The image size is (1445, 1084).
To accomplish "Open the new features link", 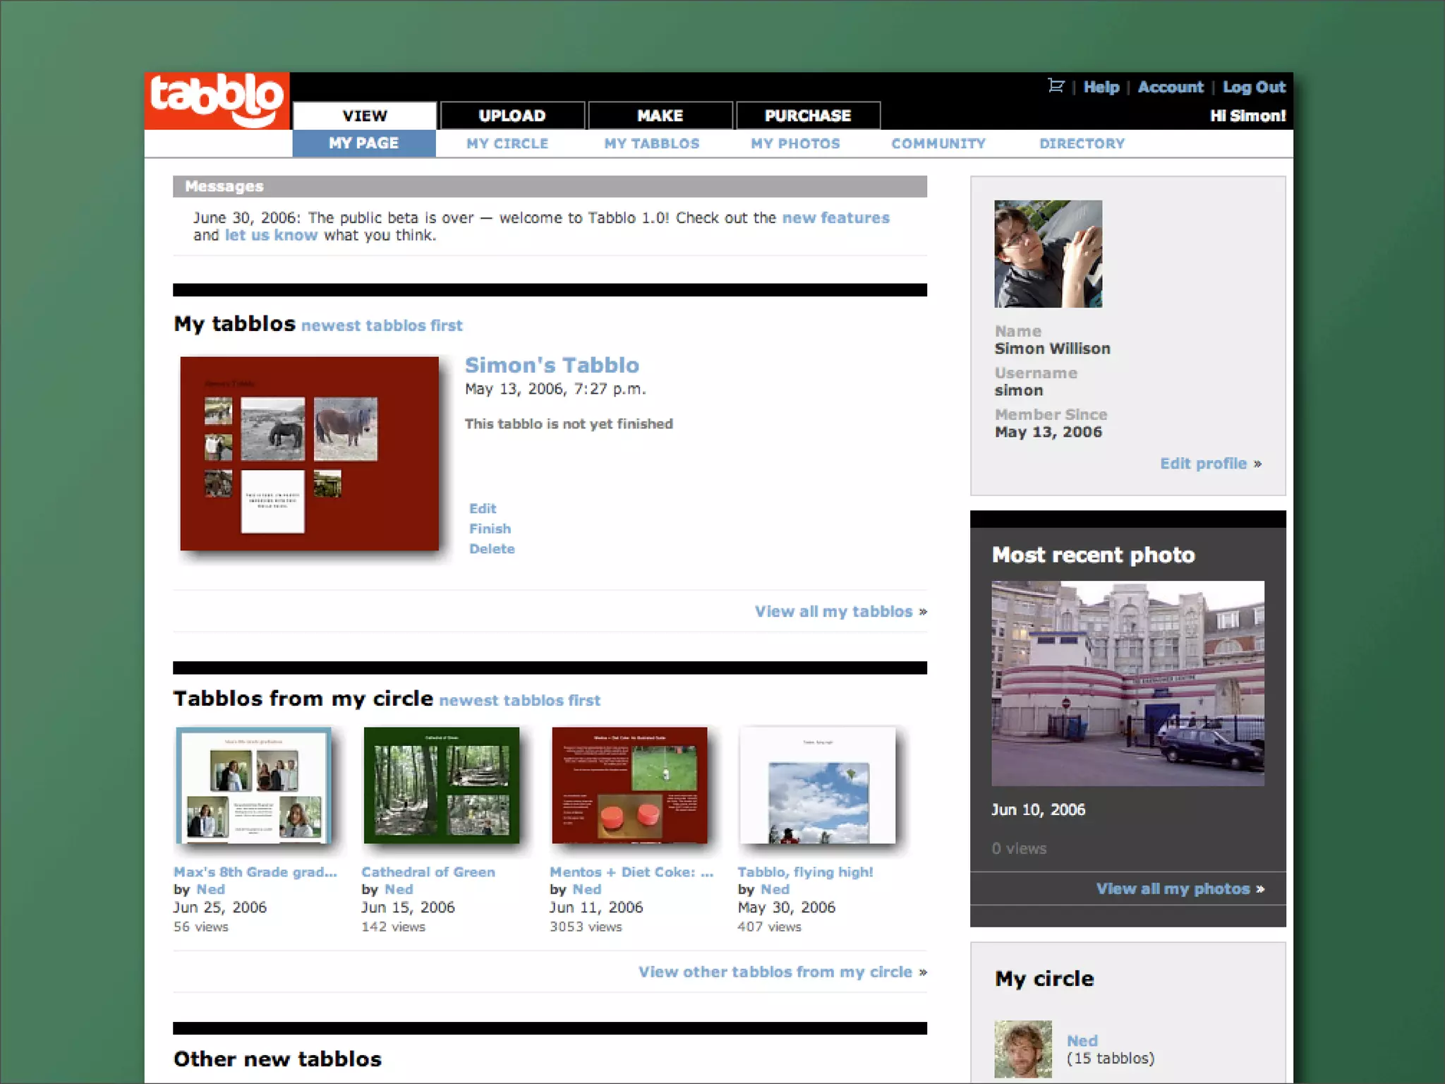I will click(836, 218).
